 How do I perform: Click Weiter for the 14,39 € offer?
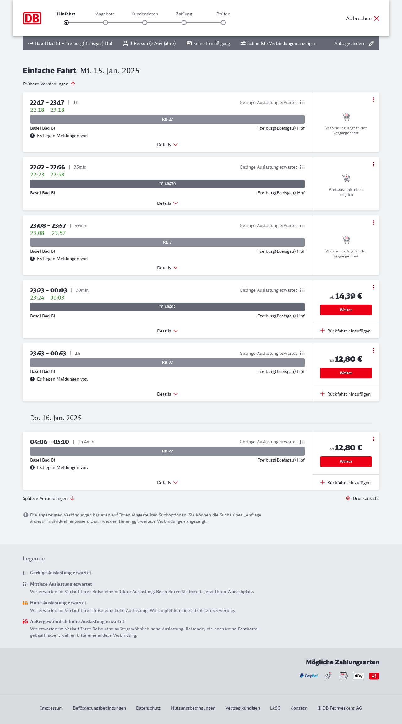click(346, 310)
